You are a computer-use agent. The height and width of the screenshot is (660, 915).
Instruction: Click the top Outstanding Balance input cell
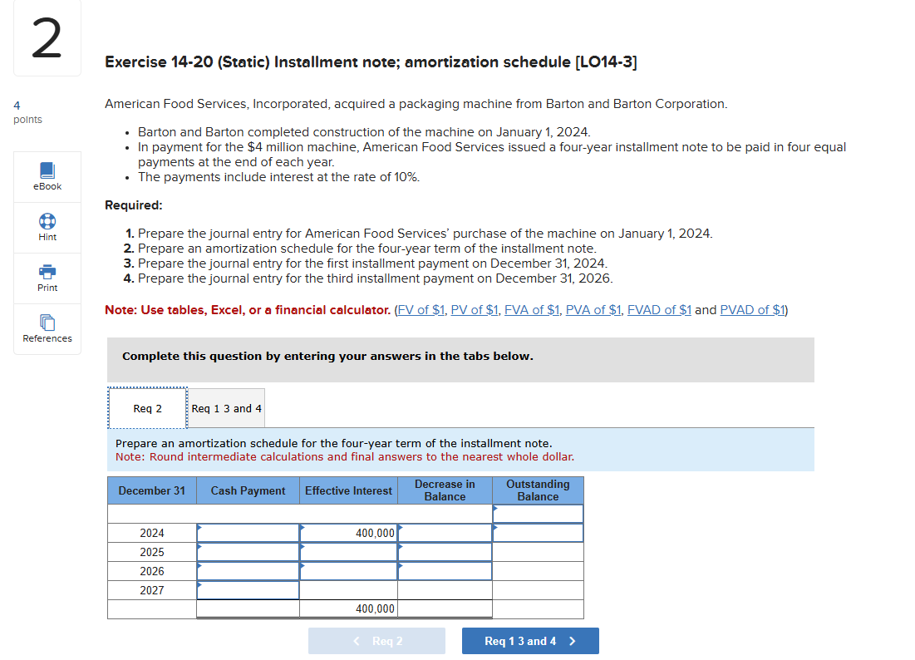[x=538, y=514]
